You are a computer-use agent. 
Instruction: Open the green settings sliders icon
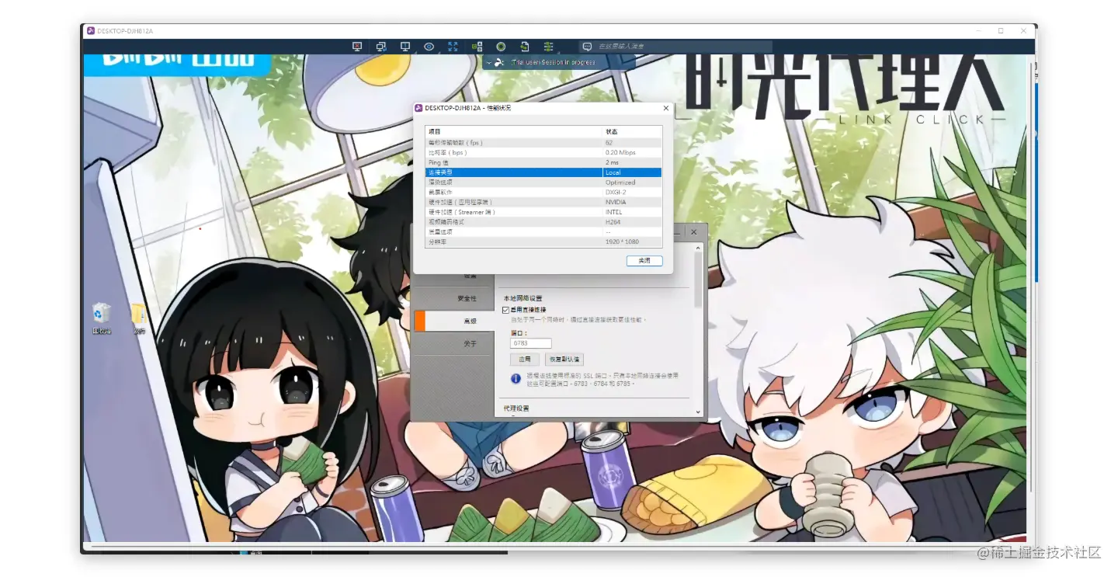click(x=549, y=47)
